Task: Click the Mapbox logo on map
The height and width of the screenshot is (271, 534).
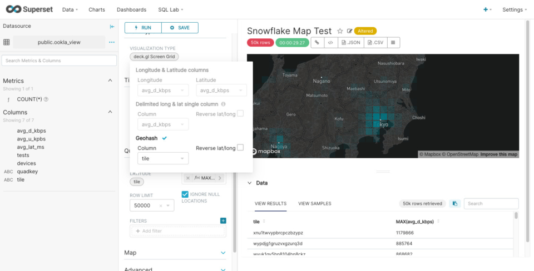Action: [266, 151]
